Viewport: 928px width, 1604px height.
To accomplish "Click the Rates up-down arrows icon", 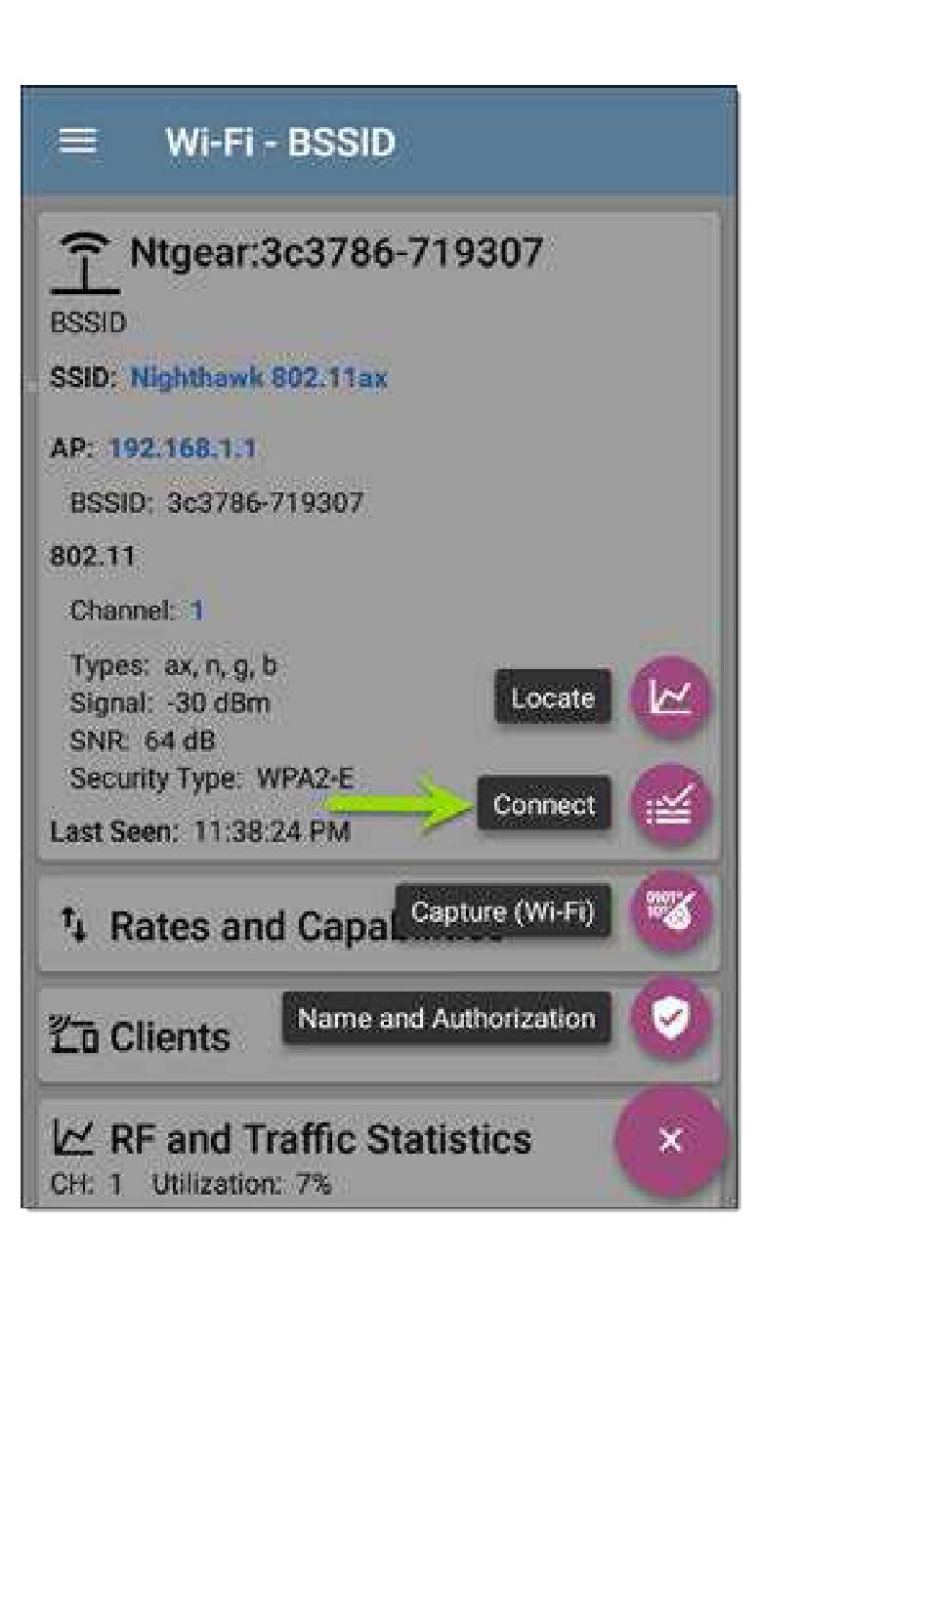I will pyautogui.click(x=74, y=925).
